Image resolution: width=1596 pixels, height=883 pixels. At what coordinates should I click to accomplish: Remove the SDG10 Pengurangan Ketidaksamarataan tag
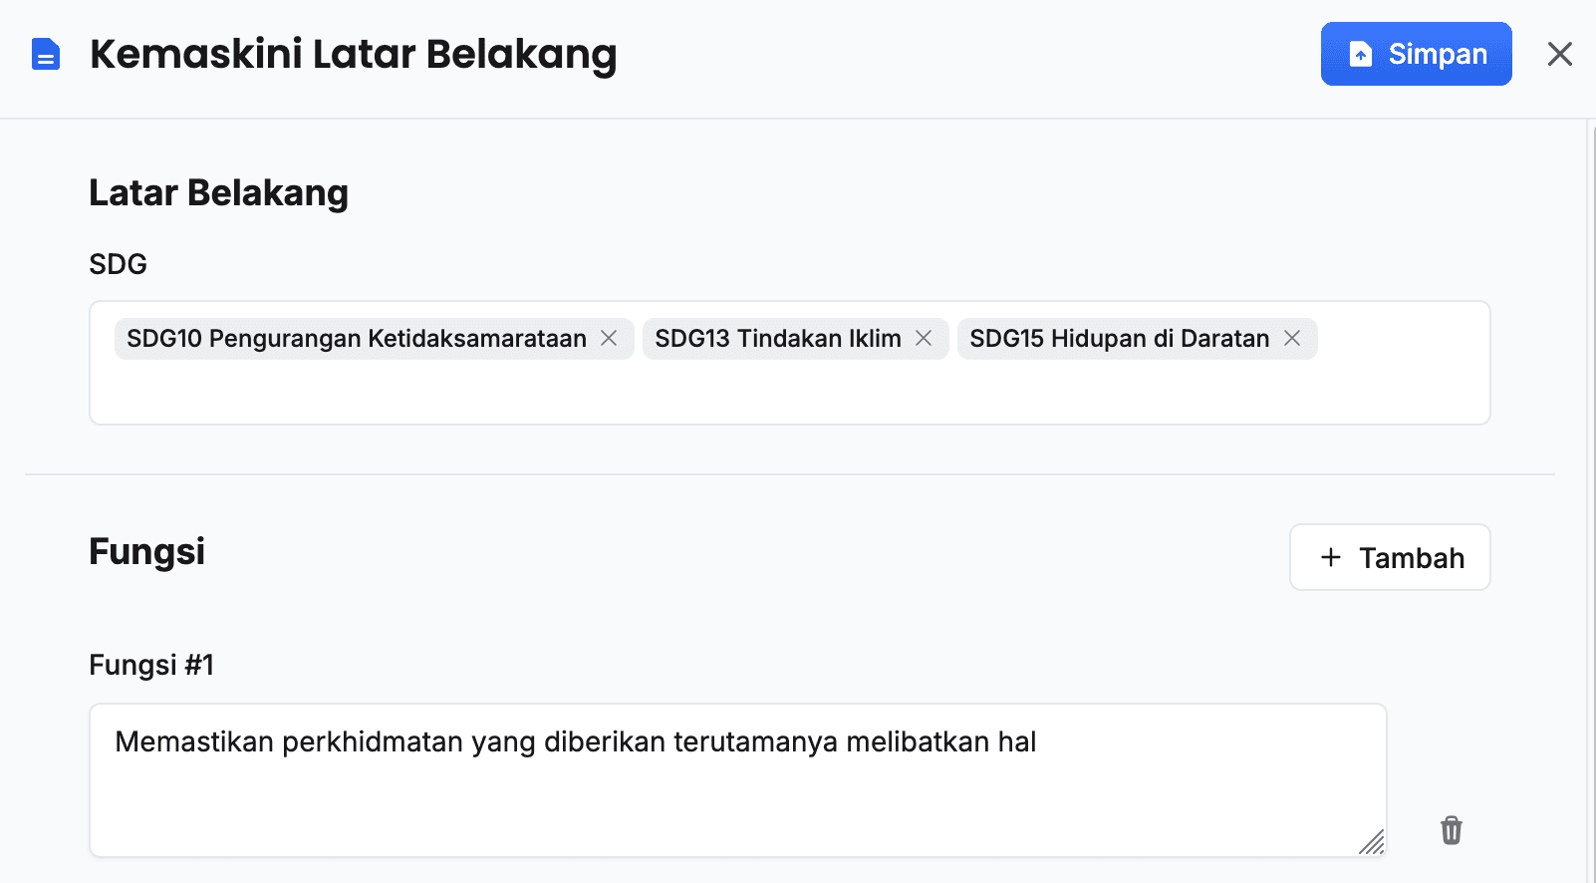point(609,339)
